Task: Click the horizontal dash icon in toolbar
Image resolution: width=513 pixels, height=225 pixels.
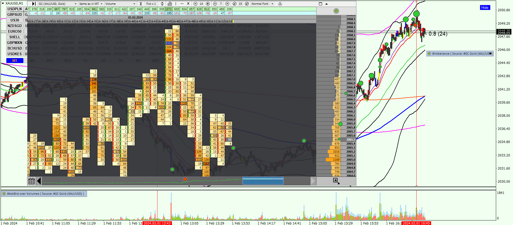Action: point(182,4)
